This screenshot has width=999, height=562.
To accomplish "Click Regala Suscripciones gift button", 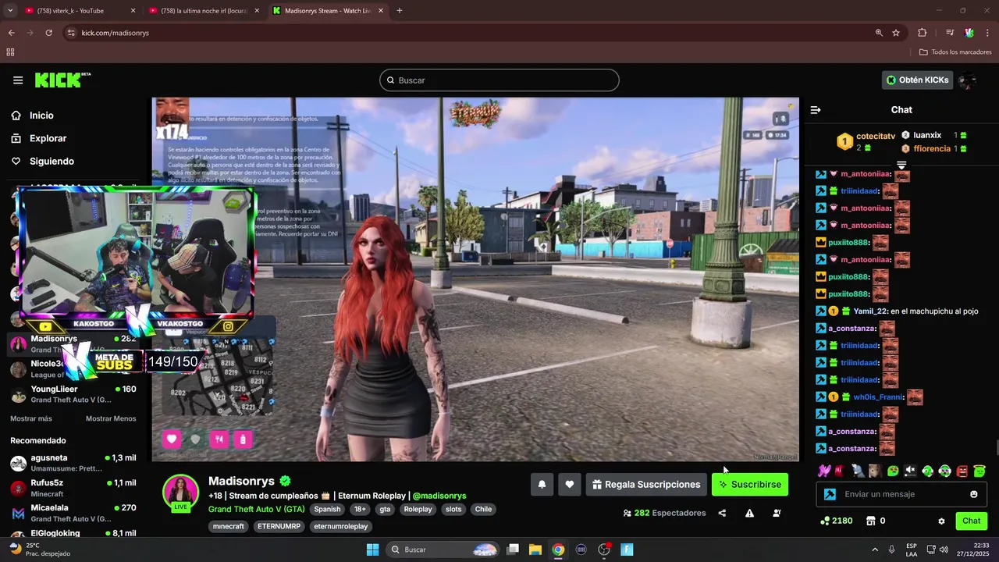I will (x=646, y=485).
